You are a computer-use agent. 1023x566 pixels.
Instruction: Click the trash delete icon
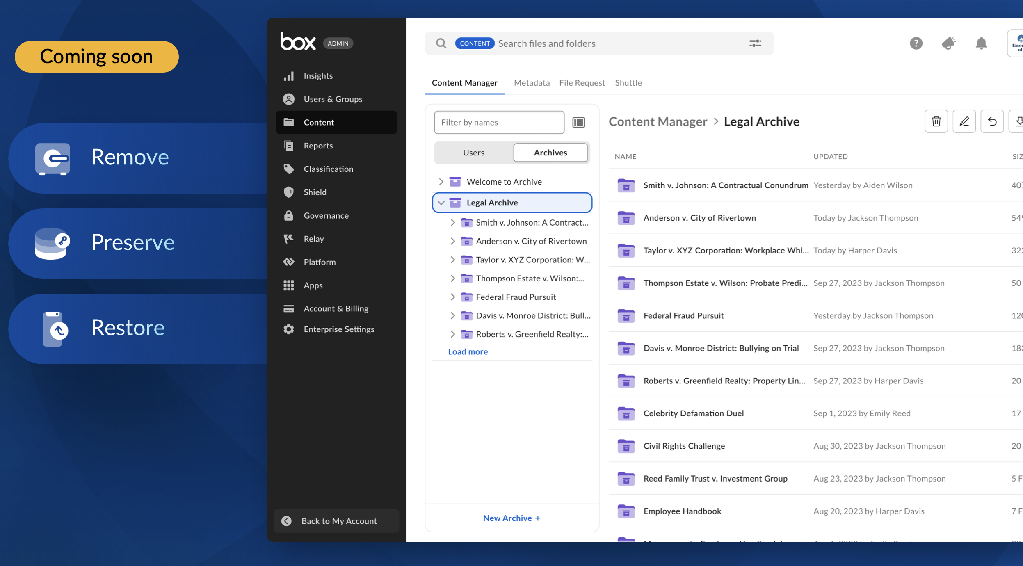936,121
